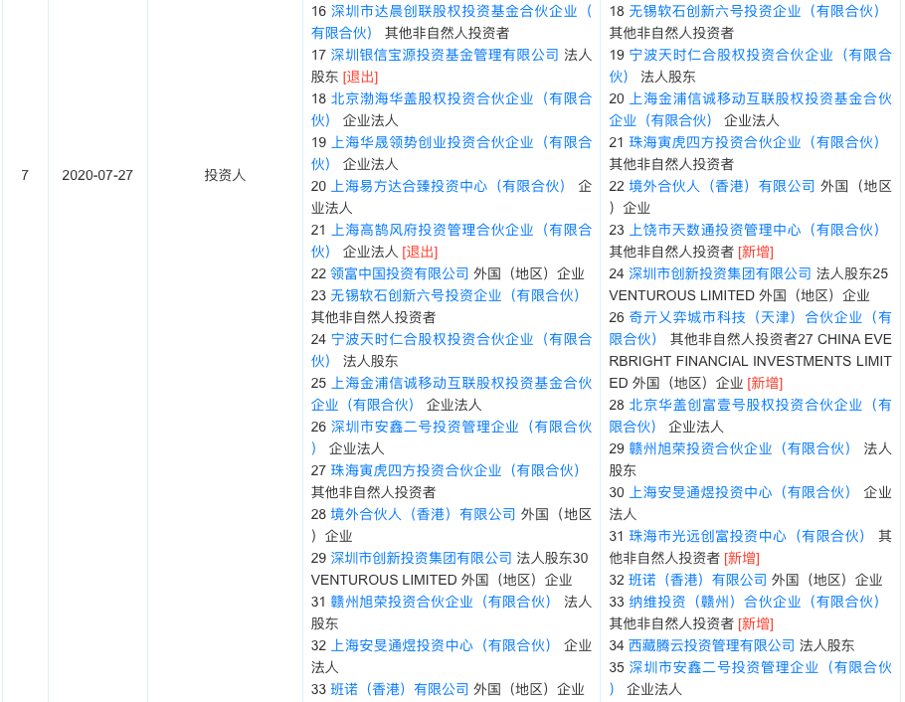Click the item 21 珠海寅虎四方投资合伙企业 link
905x702 pixels.
pyautogui.click(x=755, y=142)
